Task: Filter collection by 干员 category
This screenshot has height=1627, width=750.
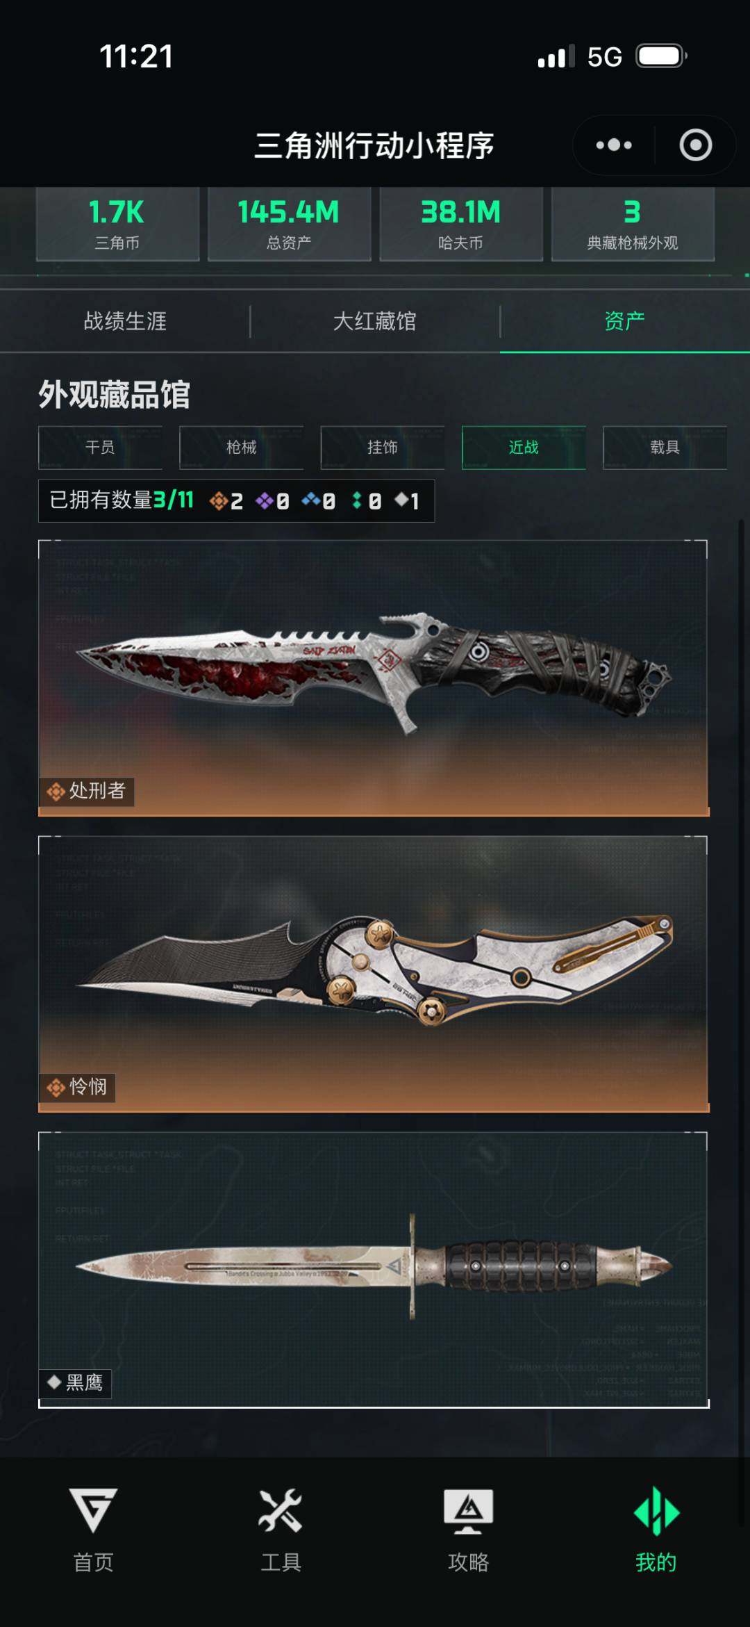Action: tap(100, 448)
